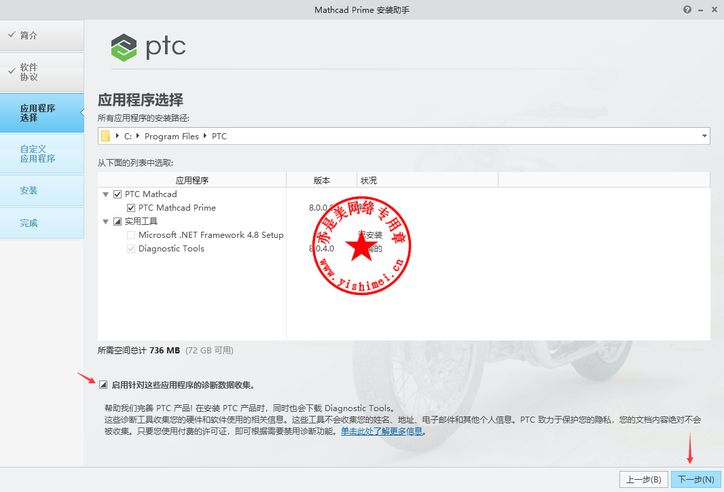Click the 应用程序 column header

(x=192, y=180)
